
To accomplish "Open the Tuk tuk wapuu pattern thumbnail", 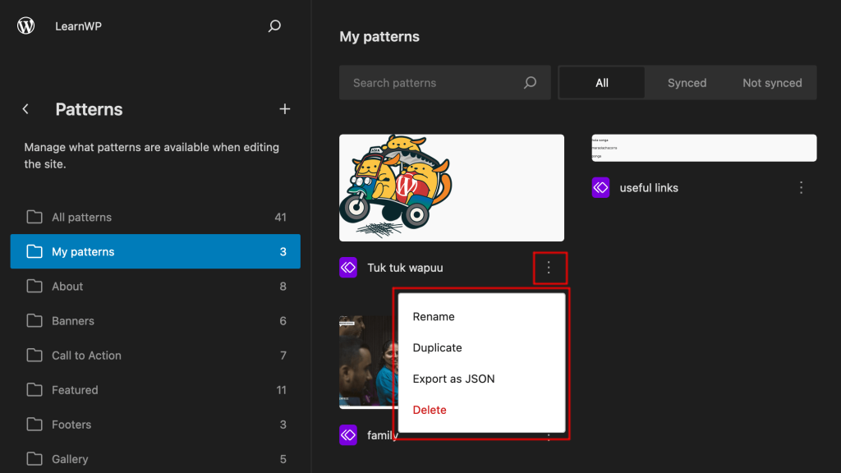I will click(x=451, y=187).
